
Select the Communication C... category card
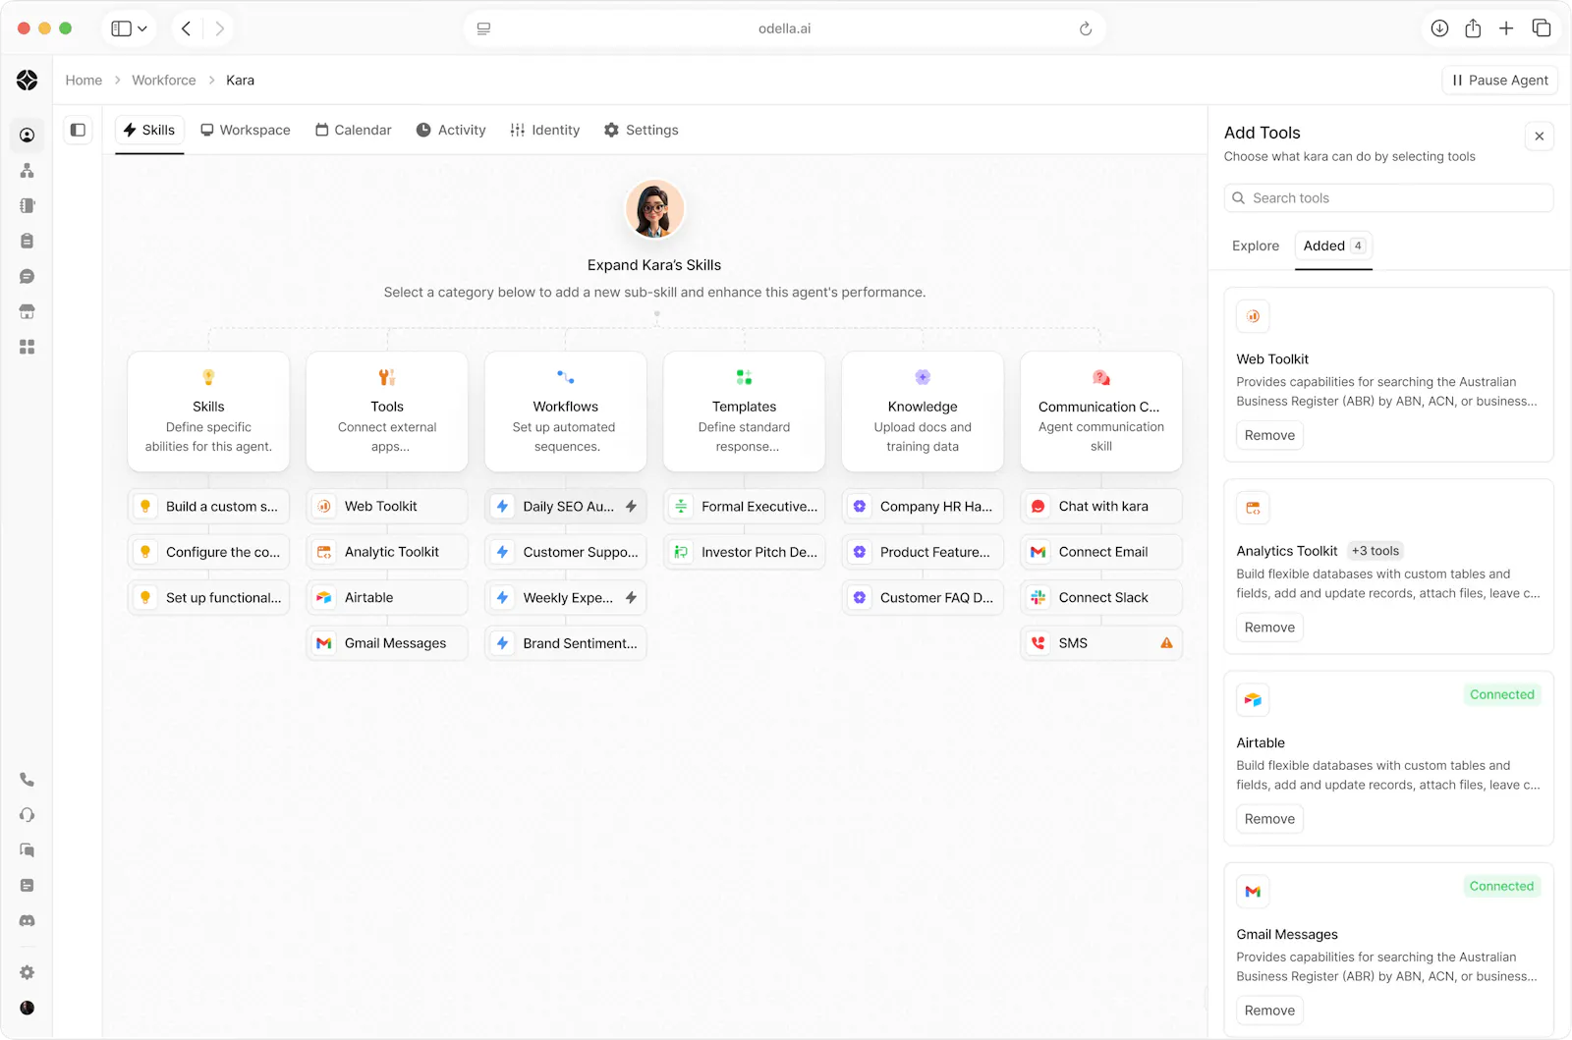[1101, 411]
